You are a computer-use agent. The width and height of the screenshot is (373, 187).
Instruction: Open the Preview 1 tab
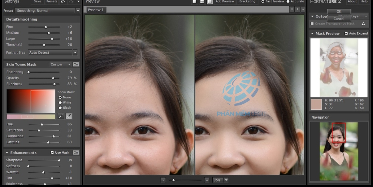tap(96, 10)
